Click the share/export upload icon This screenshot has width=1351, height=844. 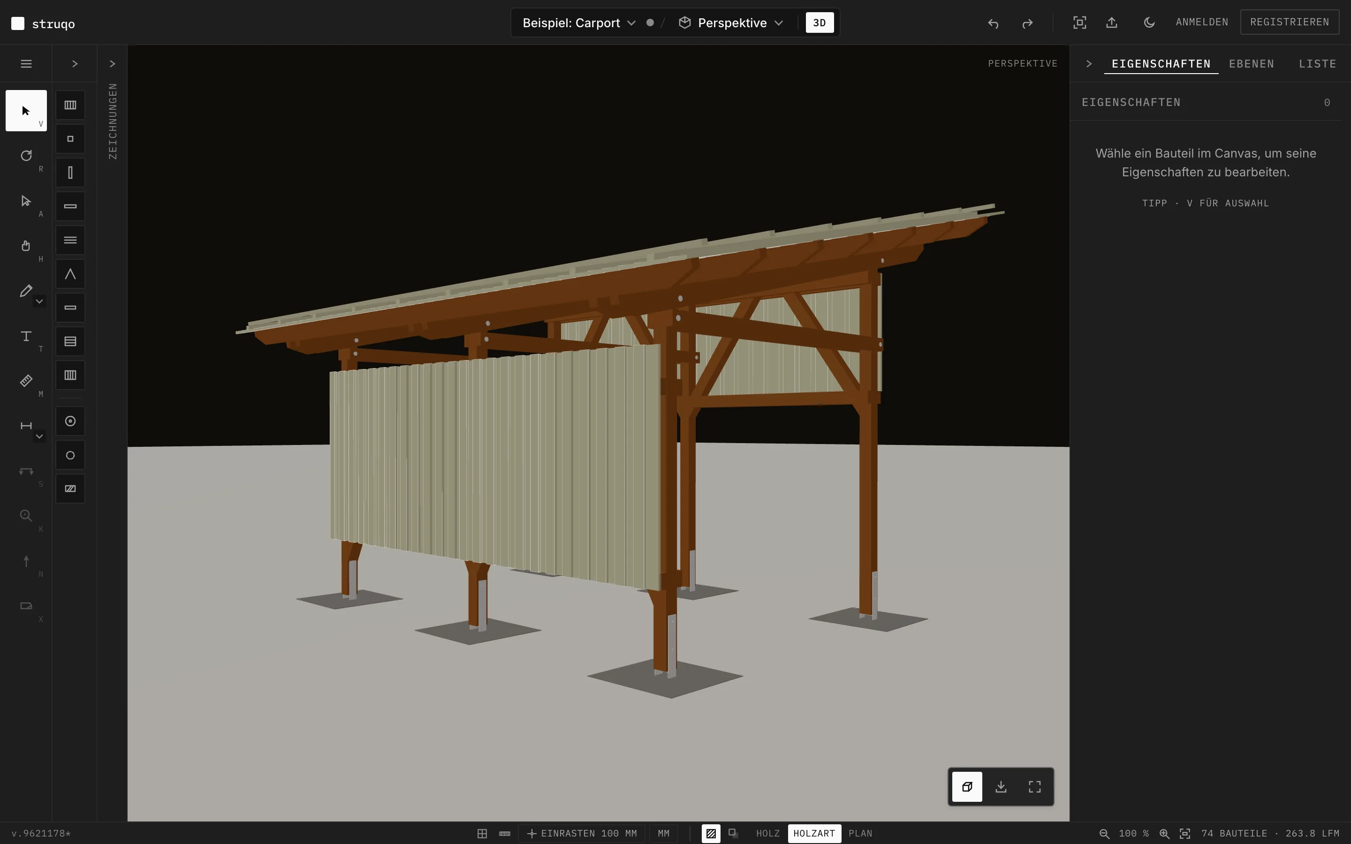[1111, 23]
